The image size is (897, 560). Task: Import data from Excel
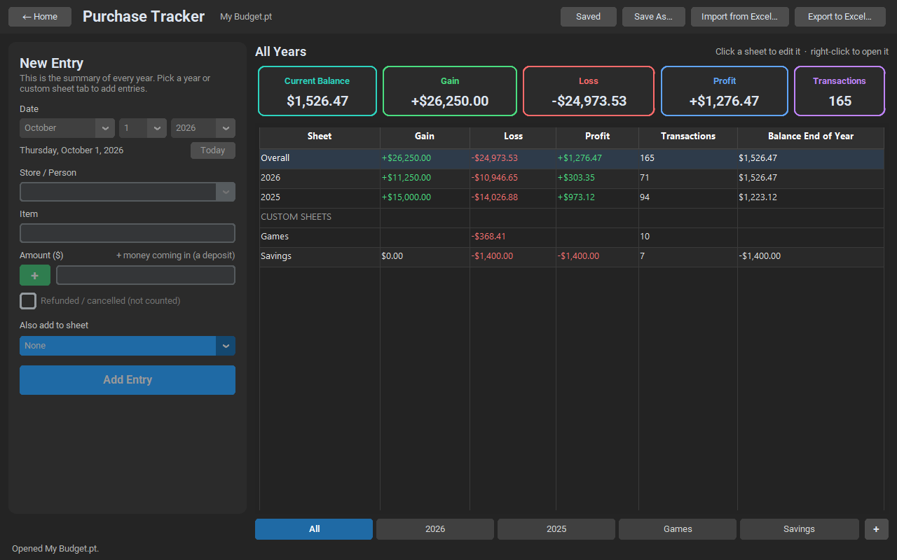coord(739,17)
